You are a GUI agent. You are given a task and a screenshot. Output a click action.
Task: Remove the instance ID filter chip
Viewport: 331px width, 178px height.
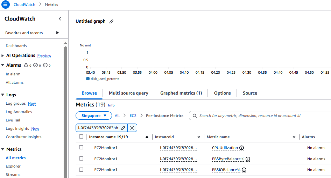pos(132,128)
